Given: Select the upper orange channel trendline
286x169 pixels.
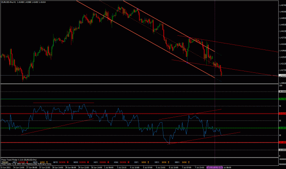Looking at the screenshot, I should pyautogui.click(x=169, y=27).
